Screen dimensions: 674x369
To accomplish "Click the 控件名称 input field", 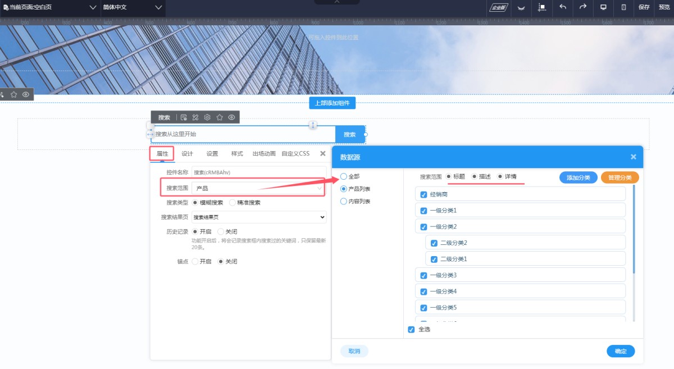I will (x=258, y=172).
